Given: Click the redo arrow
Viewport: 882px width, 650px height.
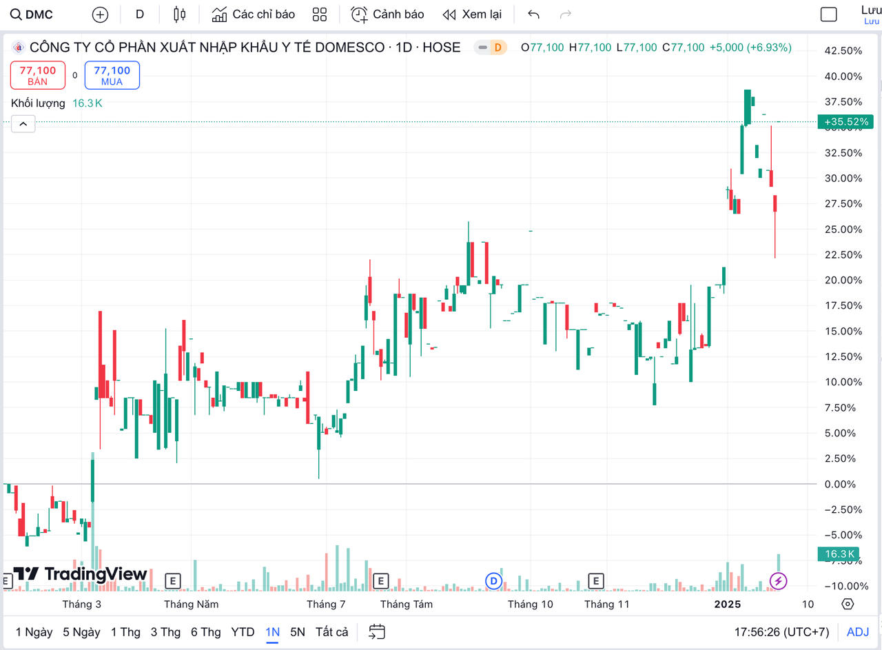Looking at the screenshot, I should point(566,14).
